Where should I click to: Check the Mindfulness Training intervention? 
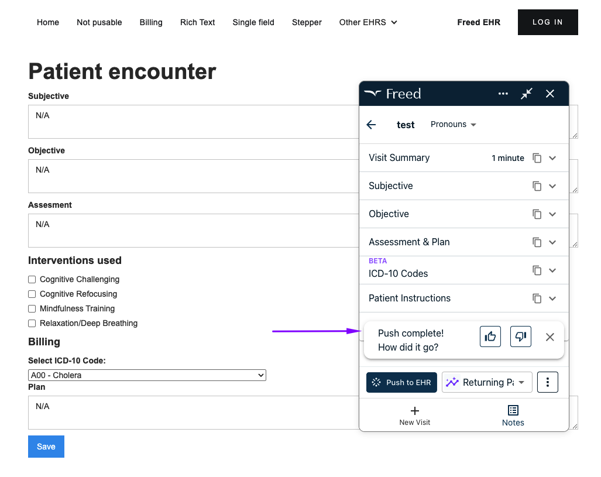point(32,308)
